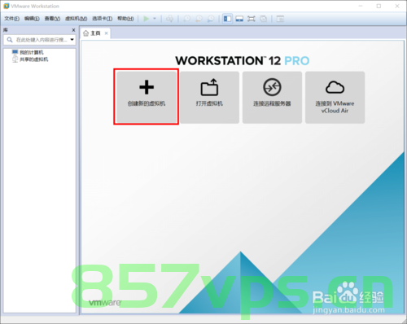Screen dimensions: 407x324
Task: Toggle the thumbnail bar view icon
Action: (239, 19)
